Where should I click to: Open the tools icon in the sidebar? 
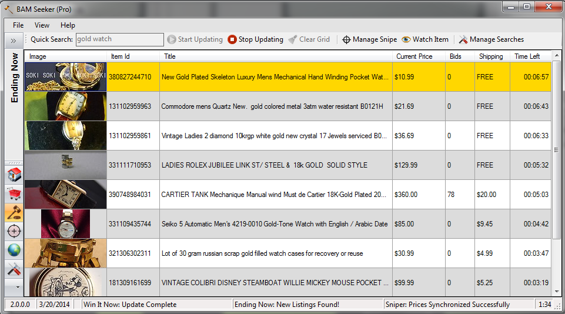(14, 269)
